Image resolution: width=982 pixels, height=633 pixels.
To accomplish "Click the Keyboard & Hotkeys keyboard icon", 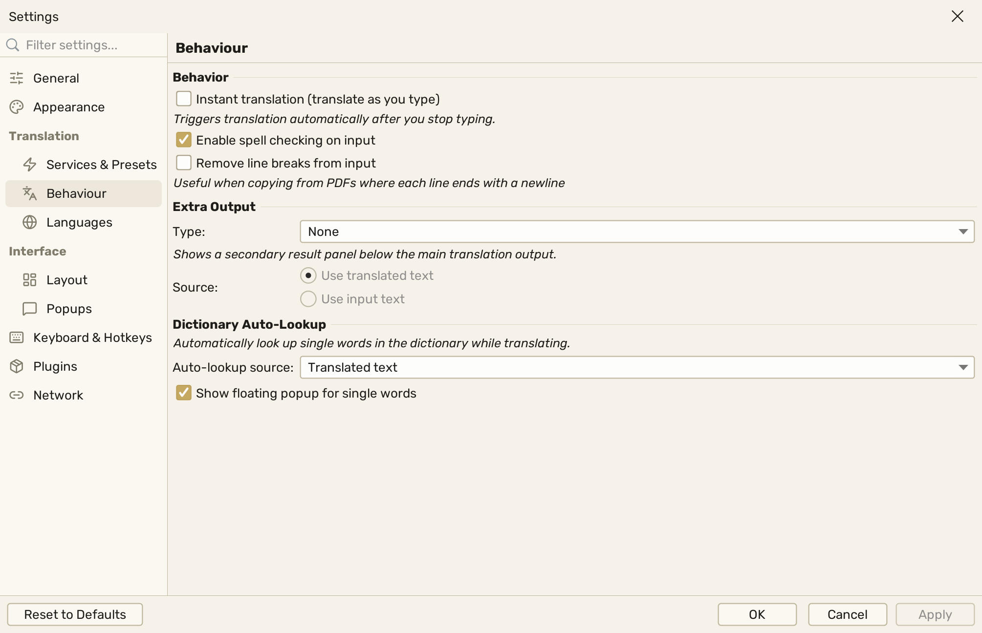I will pos(17,338).
